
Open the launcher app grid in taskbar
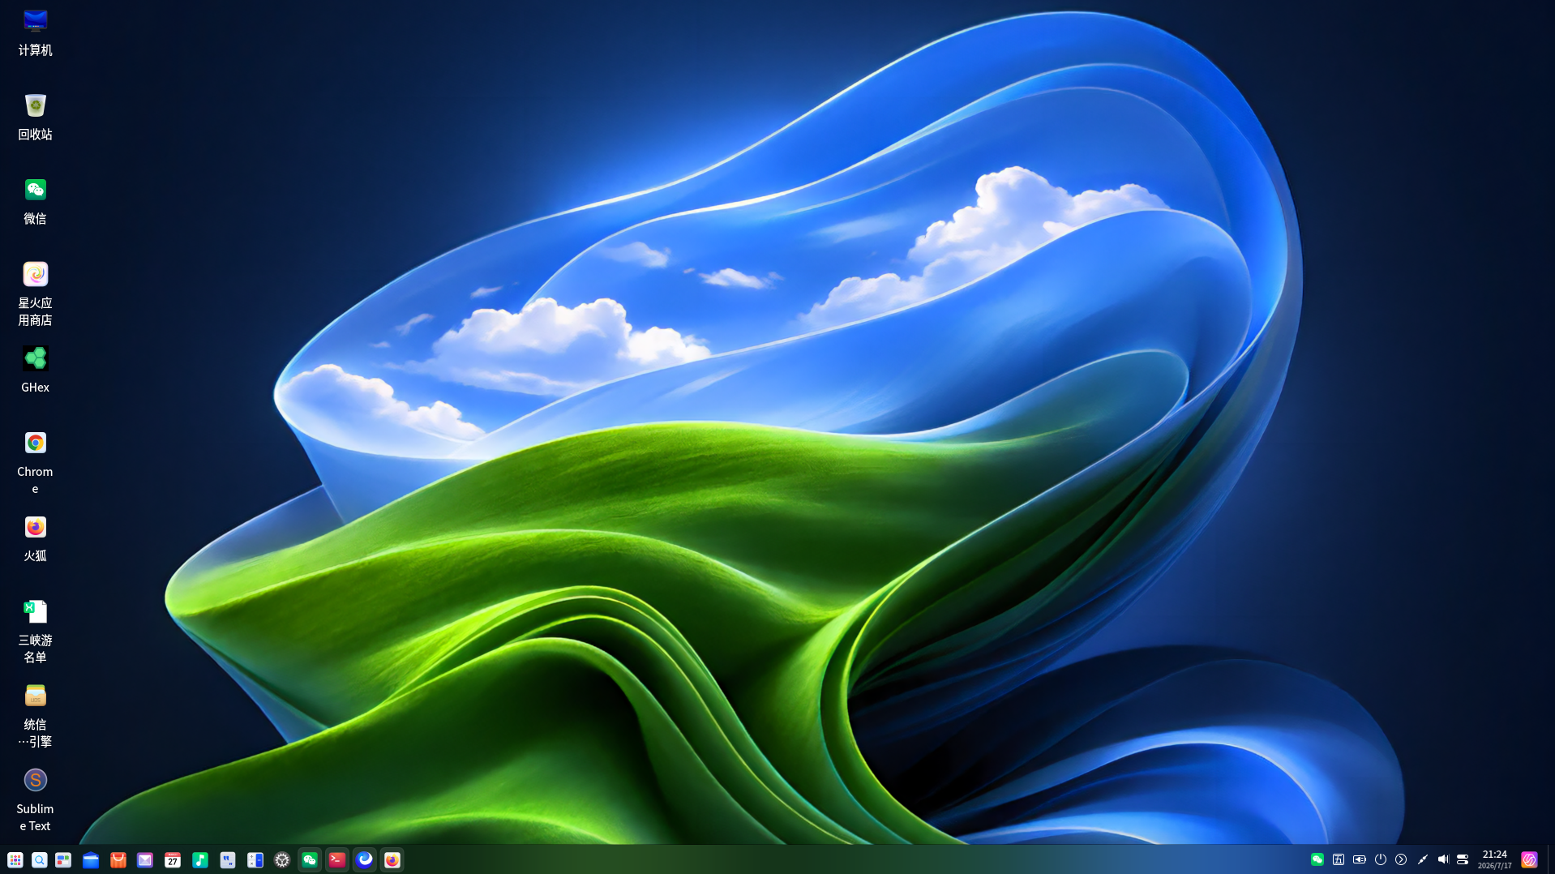click(15, 860)
